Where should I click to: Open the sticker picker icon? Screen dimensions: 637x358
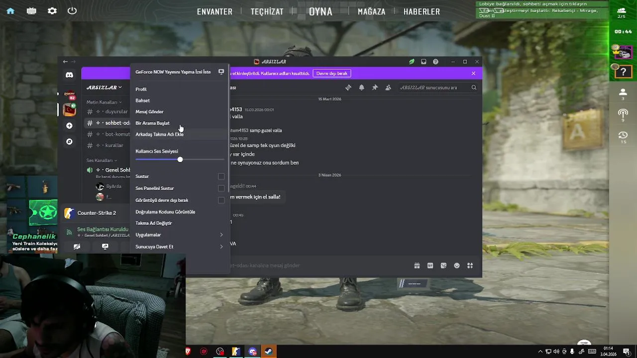click(x=443, y=266)
